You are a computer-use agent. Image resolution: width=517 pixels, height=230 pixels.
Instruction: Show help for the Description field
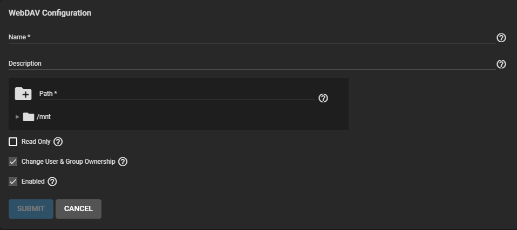click(501, 64)
